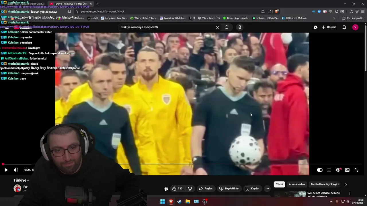Play the YouTube video
This screenshot has width=367, height=206.
tap(6, 170)
